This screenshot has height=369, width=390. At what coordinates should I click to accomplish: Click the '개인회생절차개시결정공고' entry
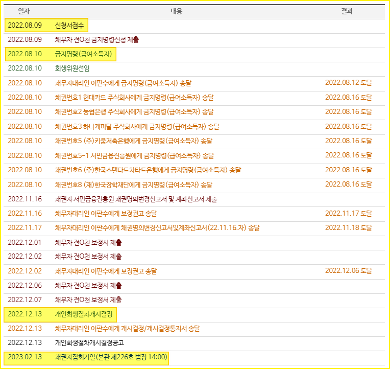click(89, 343)
